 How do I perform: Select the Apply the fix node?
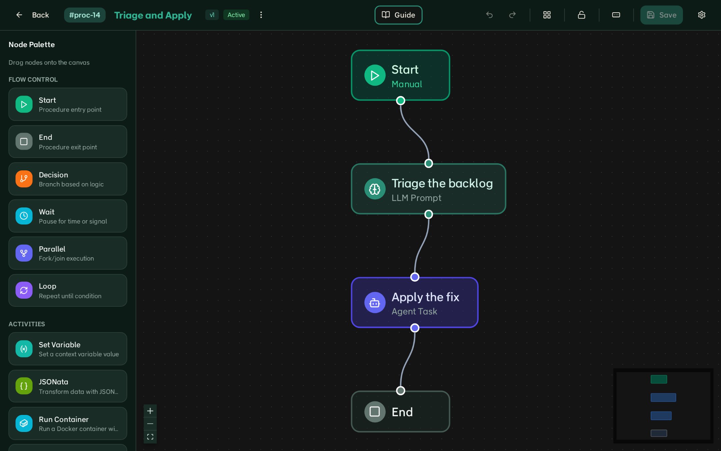point(415,302)
